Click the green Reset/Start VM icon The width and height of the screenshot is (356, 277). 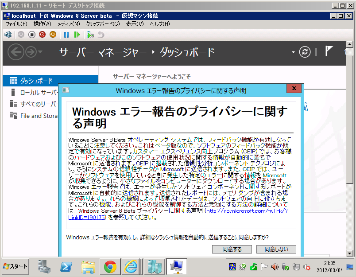(77, 34)
